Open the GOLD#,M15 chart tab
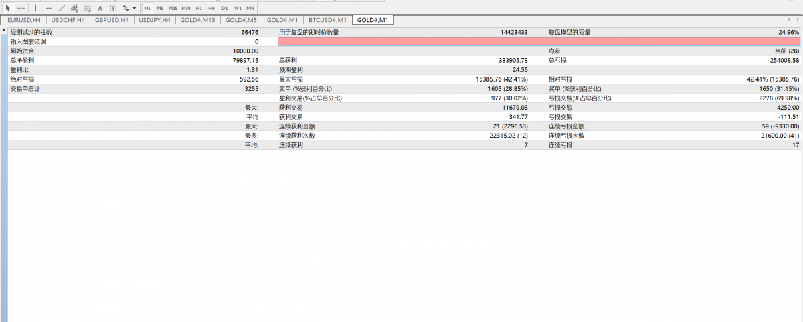 197,20
